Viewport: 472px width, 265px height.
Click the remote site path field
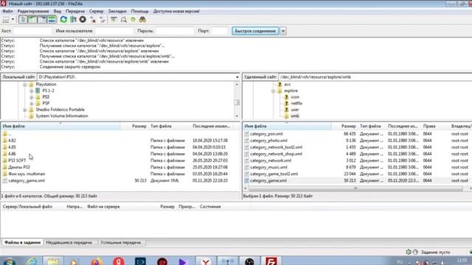pyautogui.click(x=375, y=77)
